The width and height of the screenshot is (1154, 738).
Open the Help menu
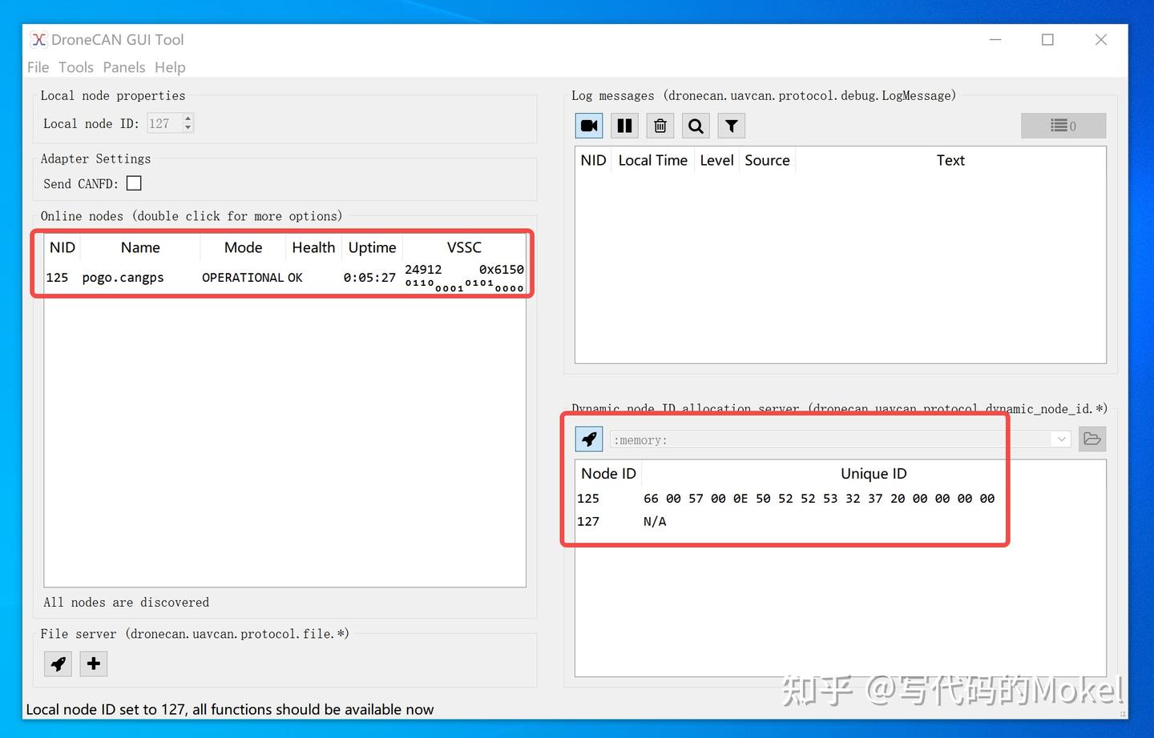click(169, 67)
